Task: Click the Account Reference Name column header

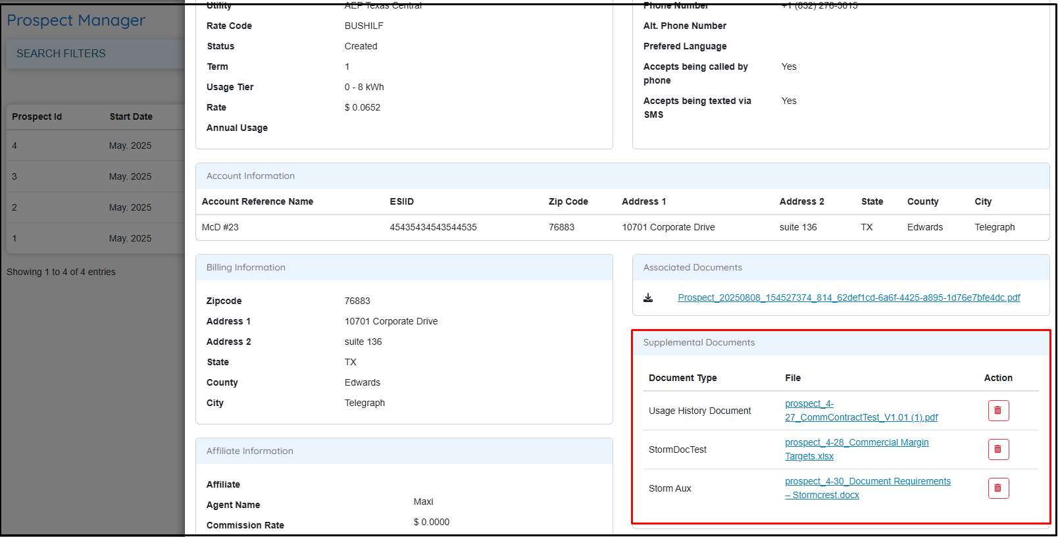Action: point(257,201)
